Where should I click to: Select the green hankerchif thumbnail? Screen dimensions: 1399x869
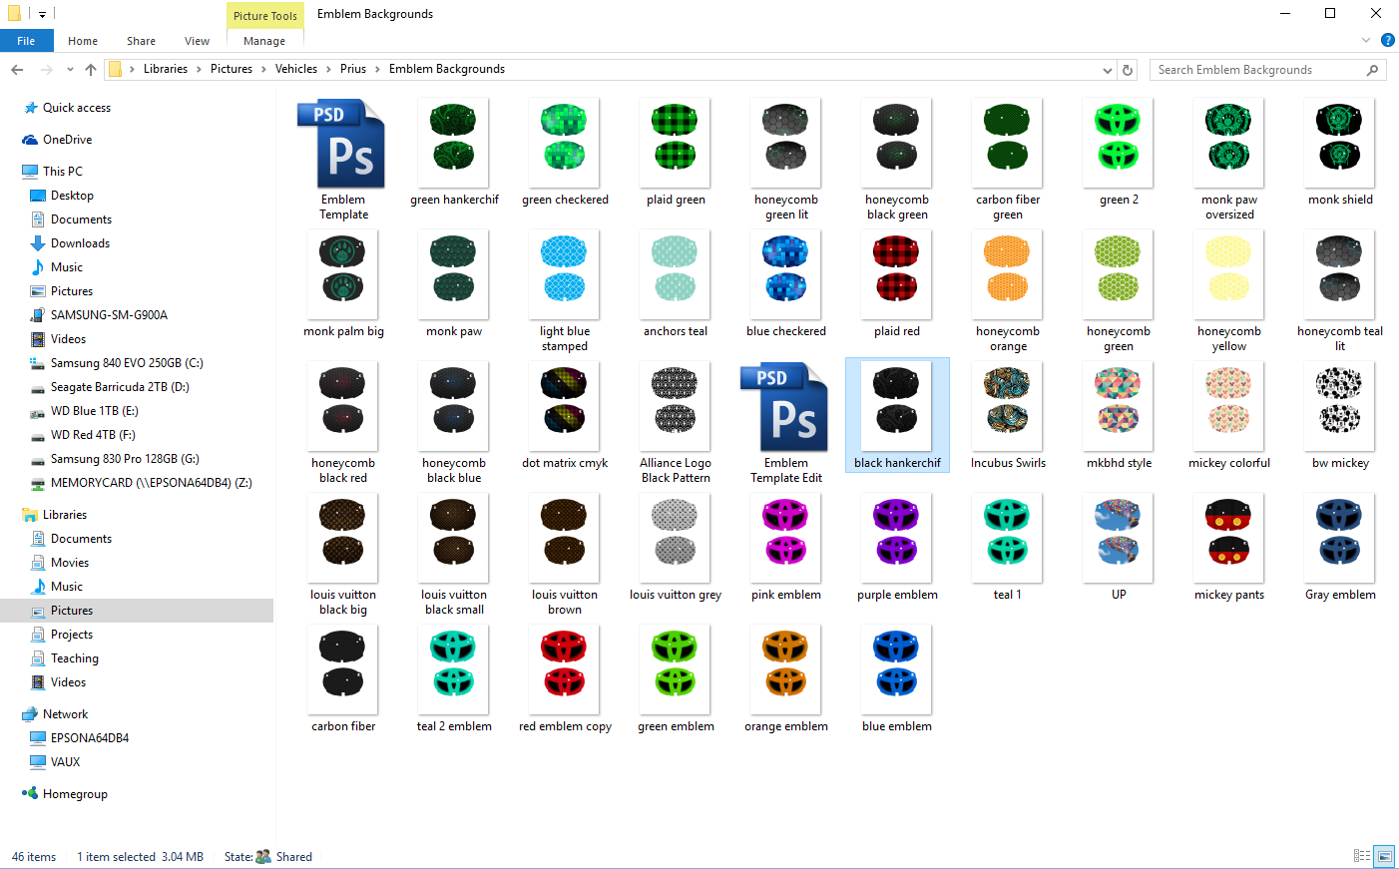coord(454,144)
